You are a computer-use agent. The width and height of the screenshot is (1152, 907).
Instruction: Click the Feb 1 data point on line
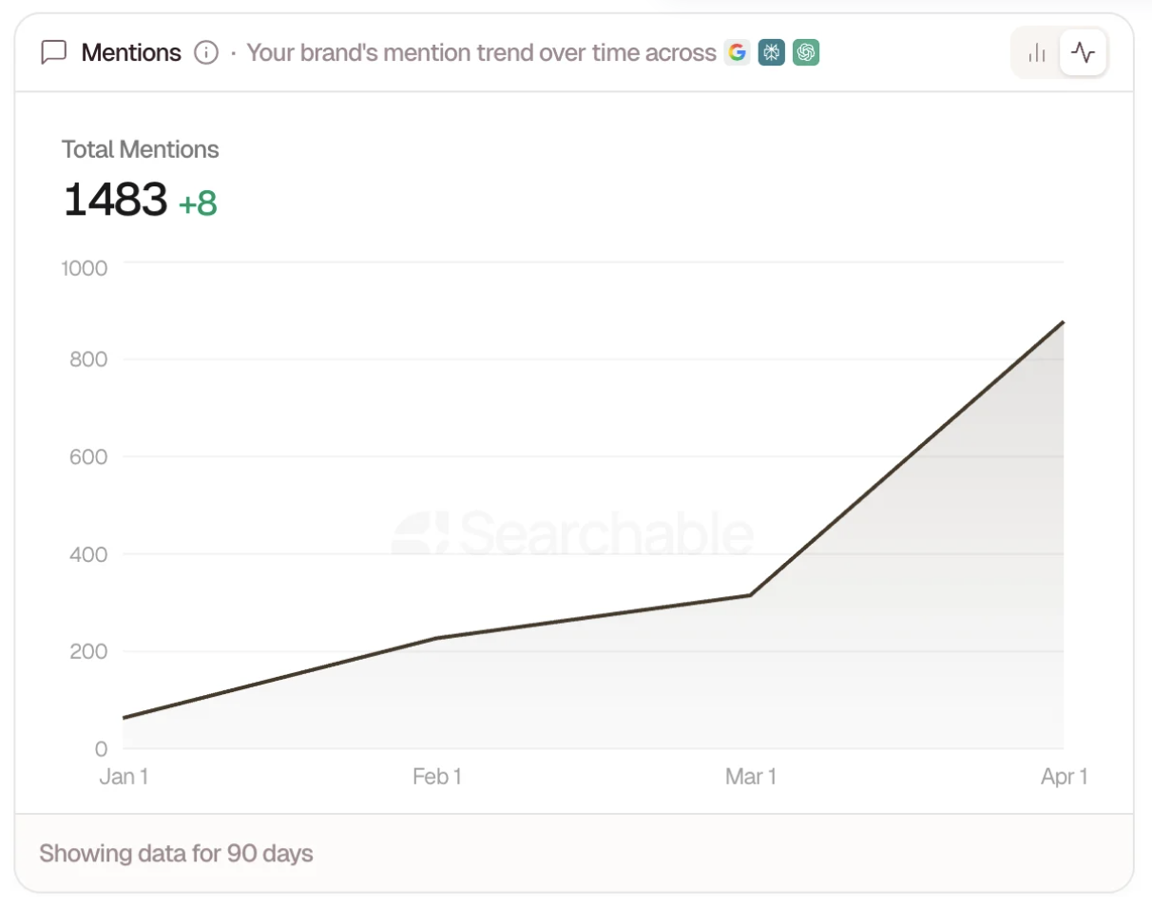(437, 638)
